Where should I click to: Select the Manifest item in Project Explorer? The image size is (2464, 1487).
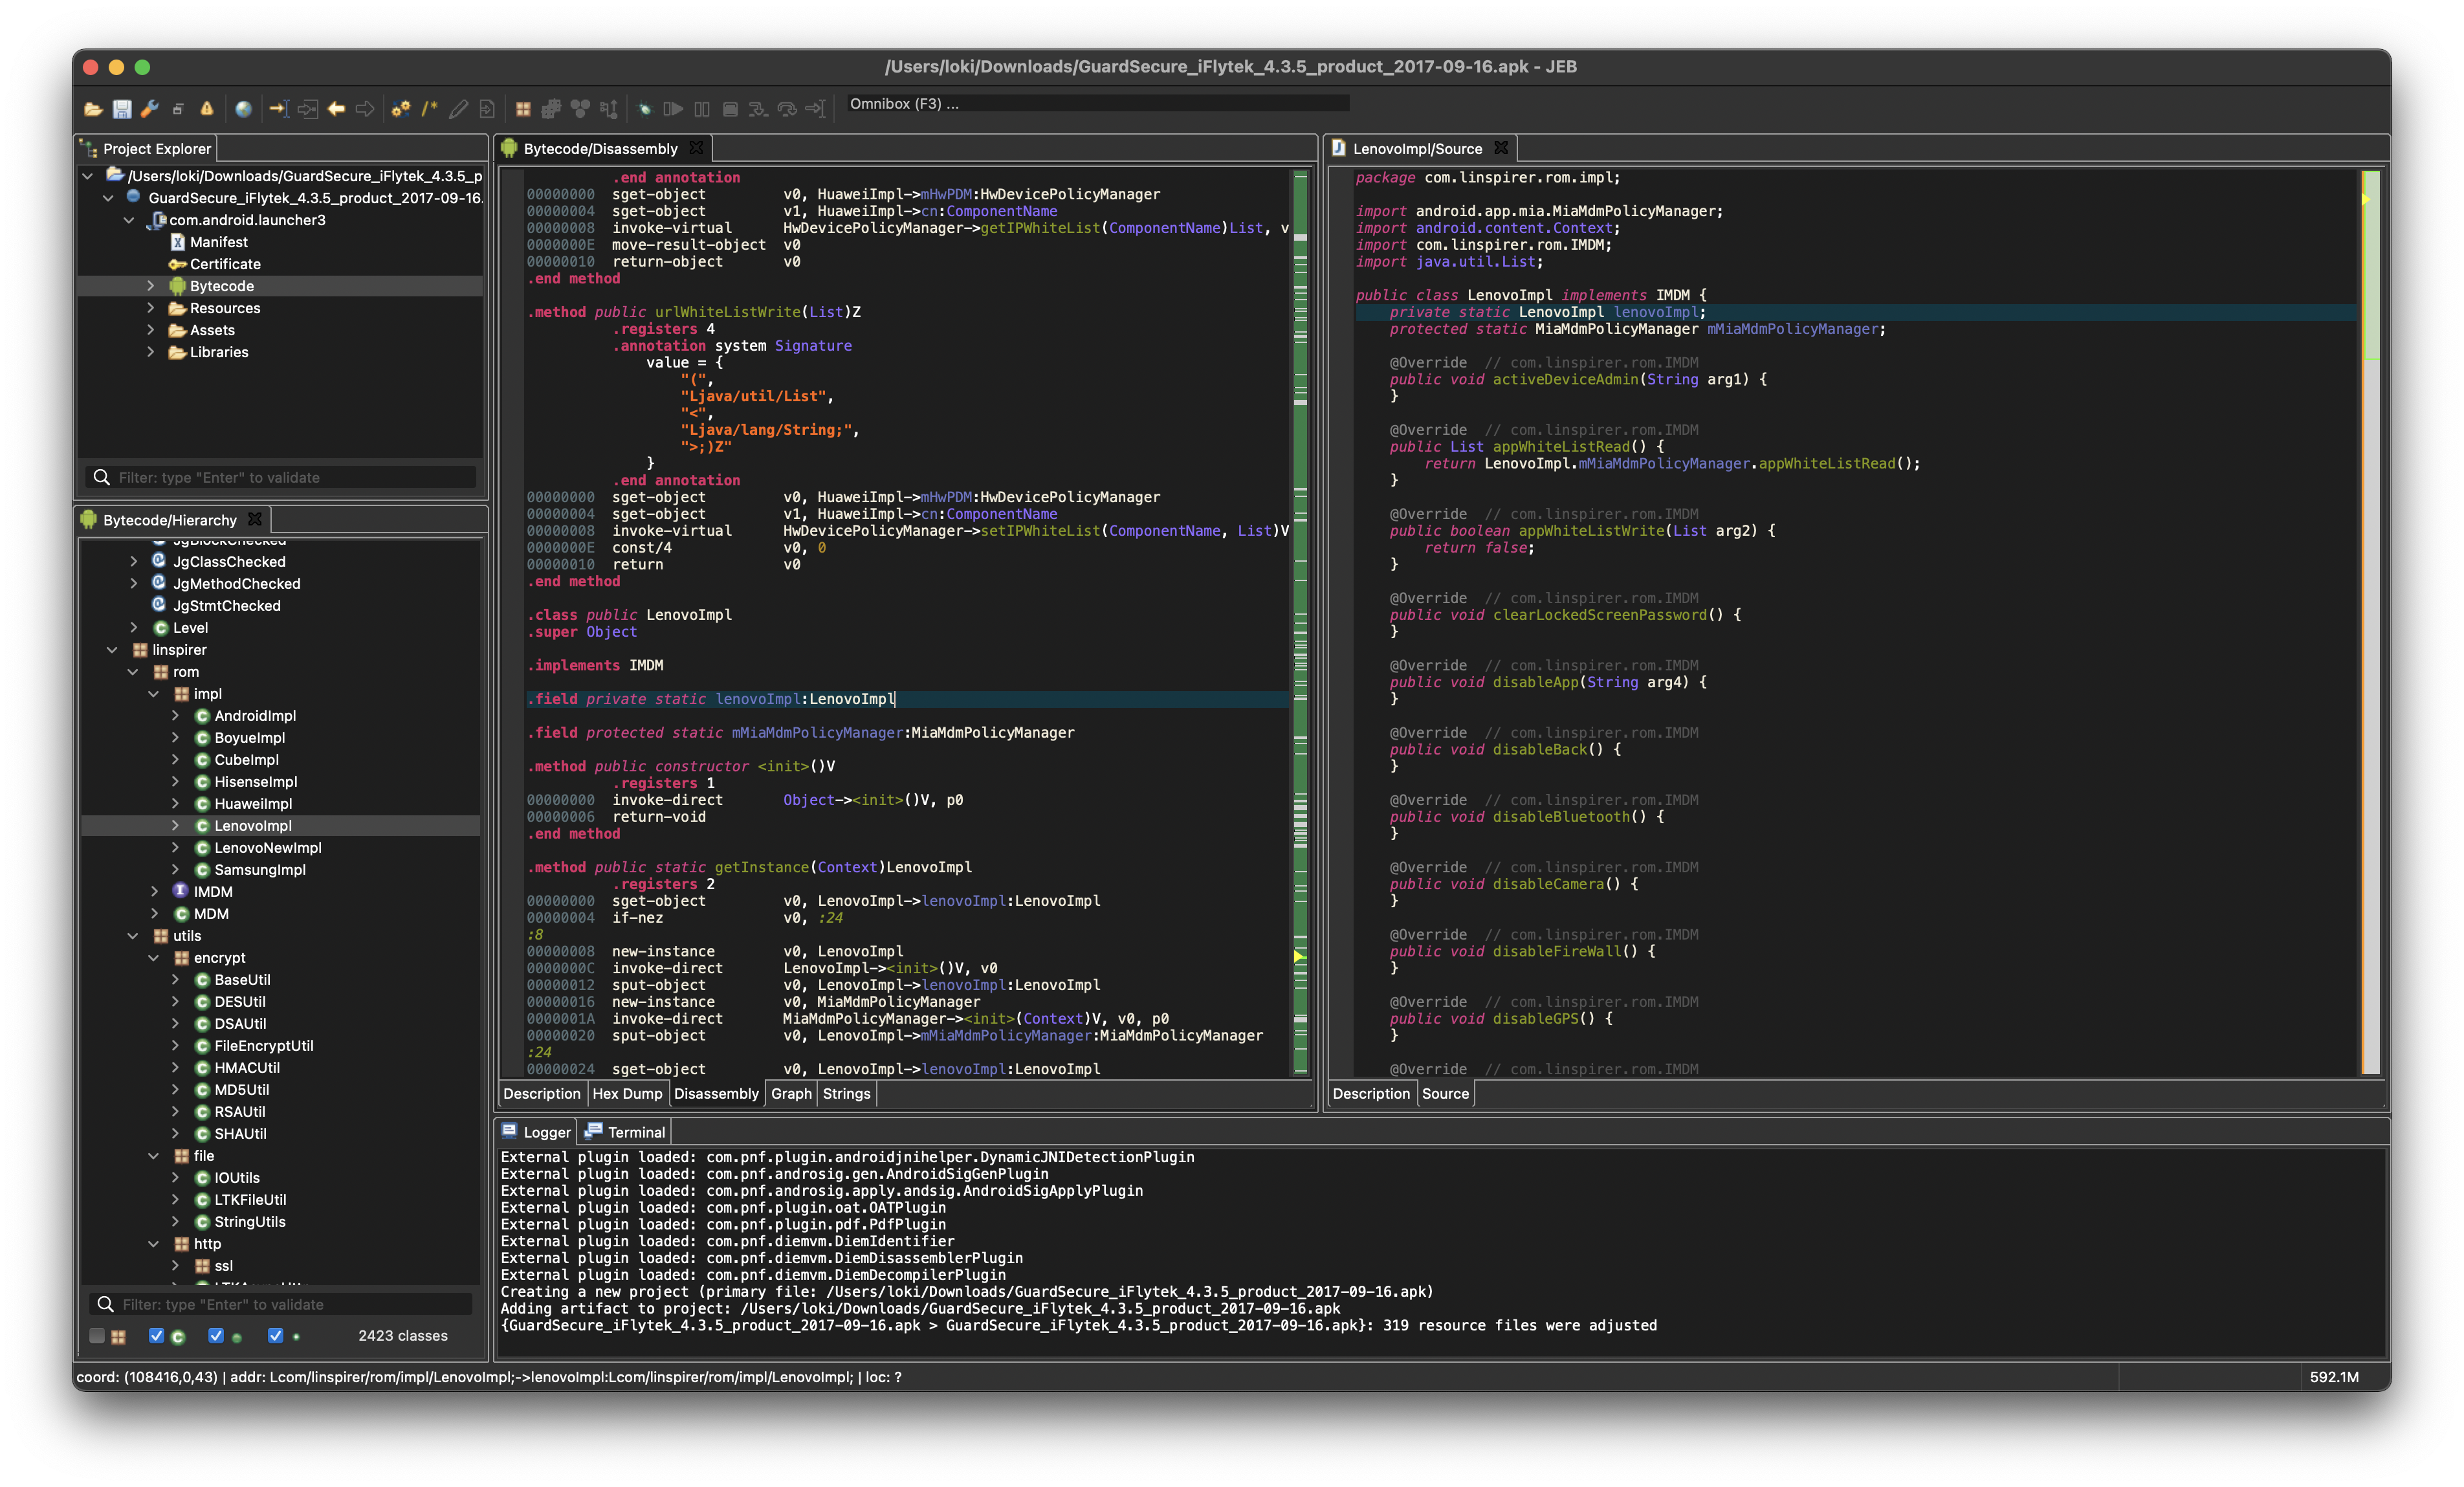209,242
